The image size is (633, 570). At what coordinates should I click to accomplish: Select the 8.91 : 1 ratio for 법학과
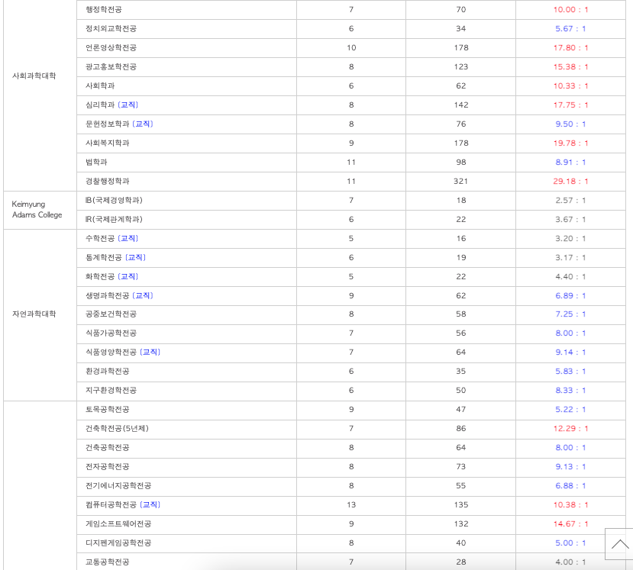570,163
